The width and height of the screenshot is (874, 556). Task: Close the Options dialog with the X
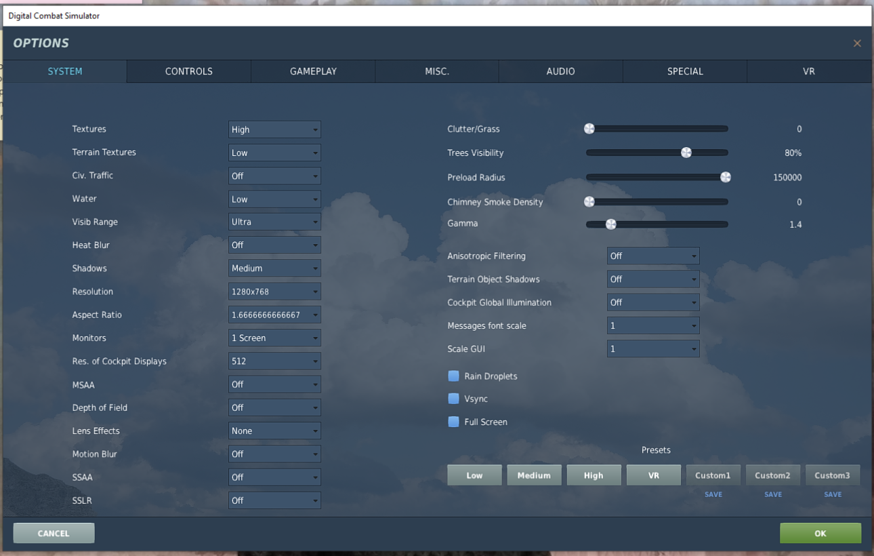857,43
